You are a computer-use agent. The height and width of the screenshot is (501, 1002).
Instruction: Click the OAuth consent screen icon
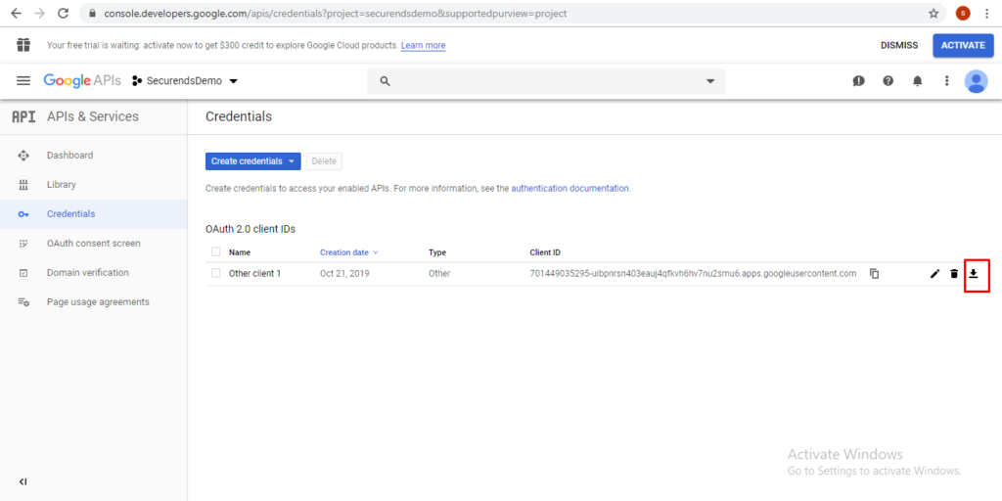(23, 244)
